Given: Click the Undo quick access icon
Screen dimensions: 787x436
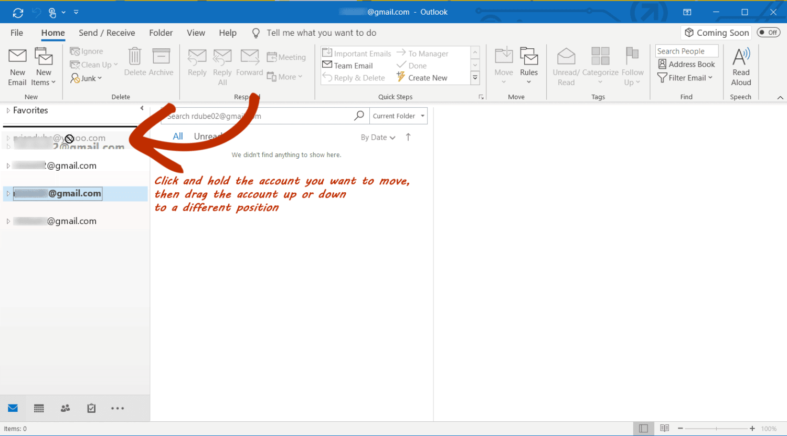Looking at the screenshot, I should 36,12.
